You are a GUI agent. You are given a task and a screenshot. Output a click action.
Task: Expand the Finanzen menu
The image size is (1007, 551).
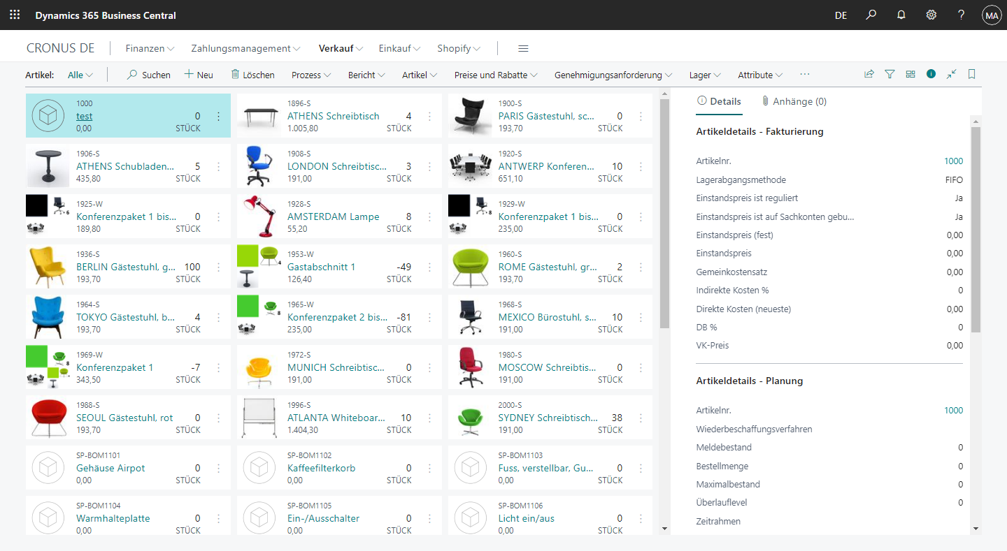click(150, 48)
